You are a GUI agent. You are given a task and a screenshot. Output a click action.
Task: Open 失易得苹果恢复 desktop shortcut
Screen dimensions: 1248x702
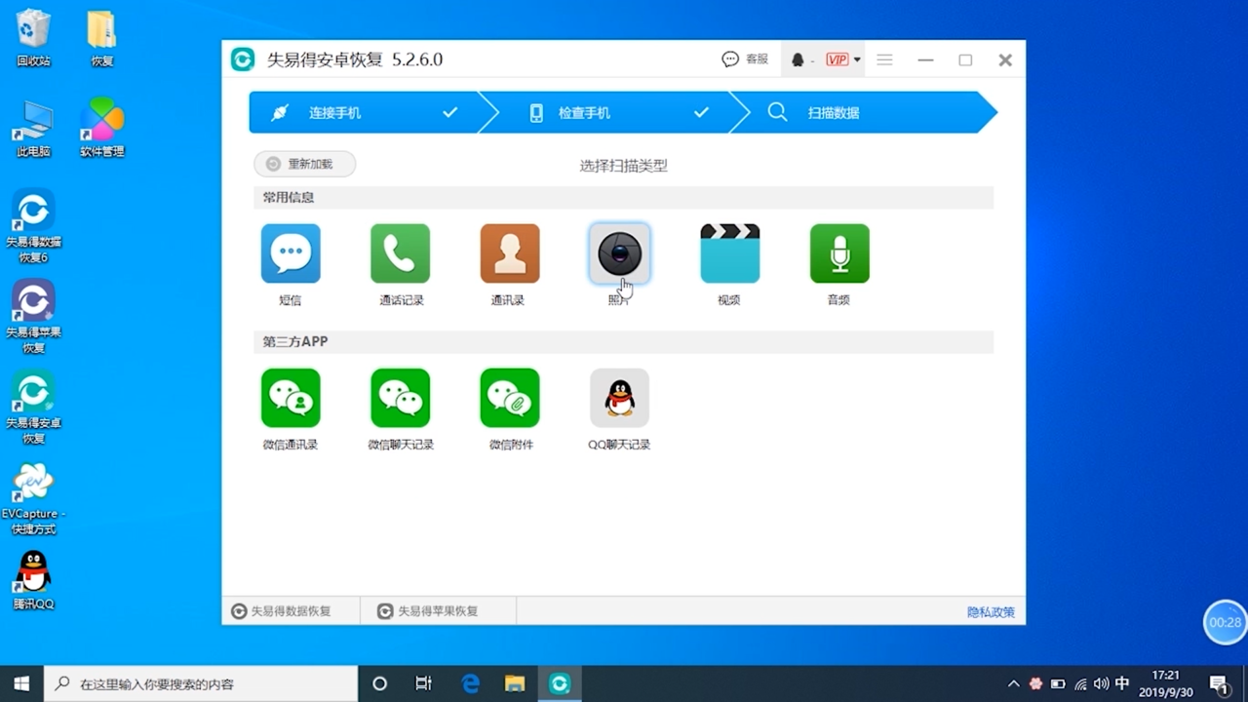coord(33,317)
